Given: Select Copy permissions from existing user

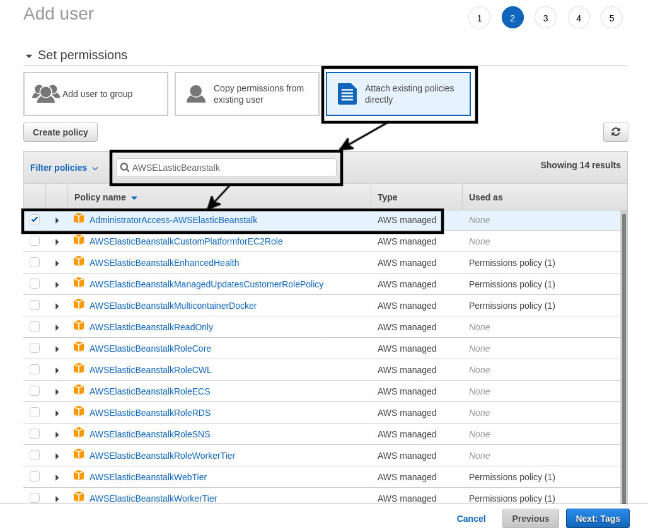Looking at the screenshot, I should click(247, 93).
